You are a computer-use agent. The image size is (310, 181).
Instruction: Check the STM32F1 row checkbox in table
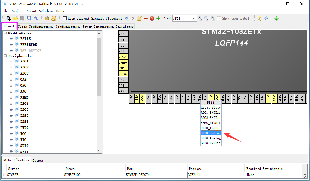(5, 174)
